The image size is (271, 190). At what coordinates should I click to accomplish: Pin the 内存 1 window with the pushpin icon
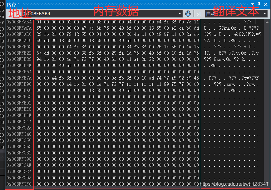point(259,4)
